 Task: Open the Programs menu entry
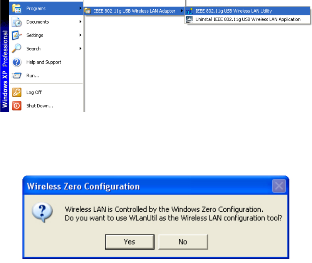pyautogui.click(x=46, y=8)
